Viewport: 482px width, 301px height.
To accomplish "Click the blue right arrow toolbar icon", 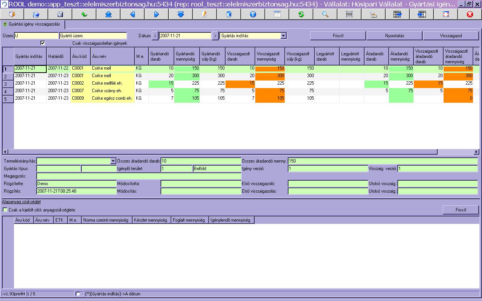I will pos(157,14).
